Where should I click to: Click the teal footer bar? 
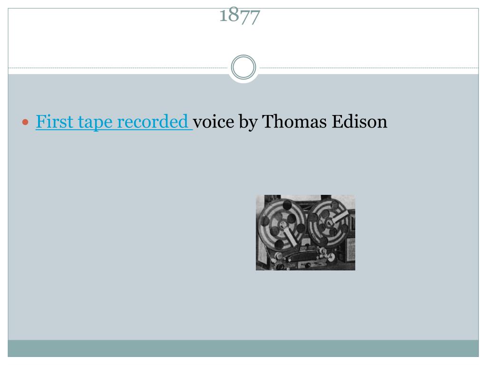(243, 348)
